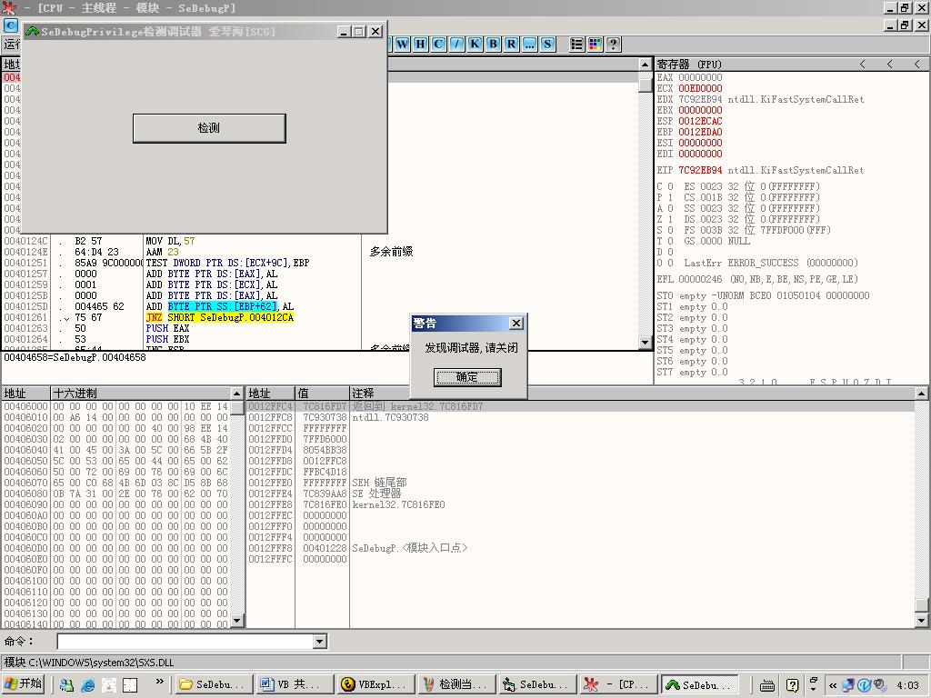Click the 地址 column header in stack pane

click(x=271, y=394)
